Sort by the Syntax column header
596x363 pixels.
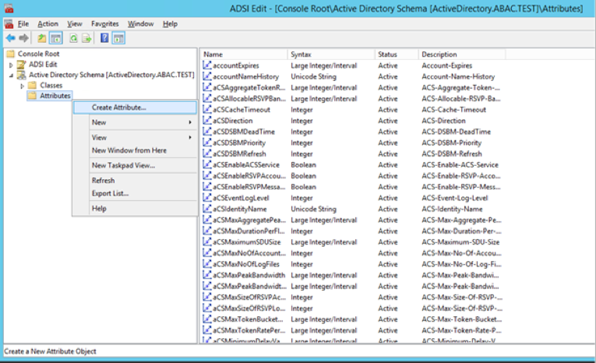point(331,55)
